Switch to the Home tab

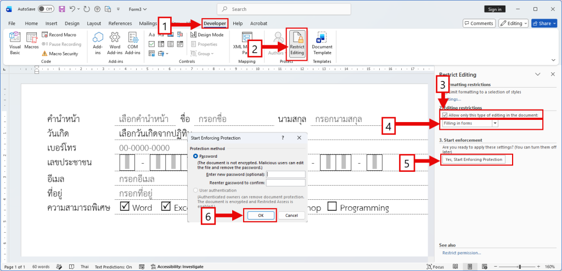(x=31, y=24)
